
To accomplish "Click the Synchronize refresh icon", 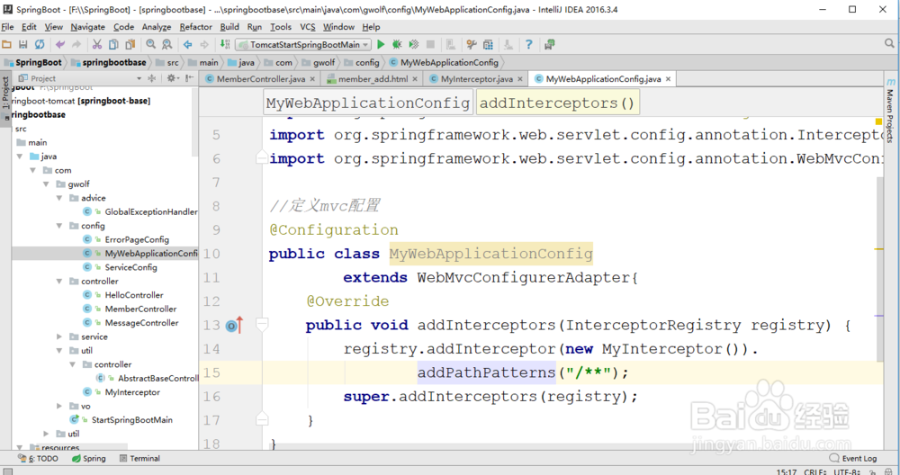I will (40, 44).
